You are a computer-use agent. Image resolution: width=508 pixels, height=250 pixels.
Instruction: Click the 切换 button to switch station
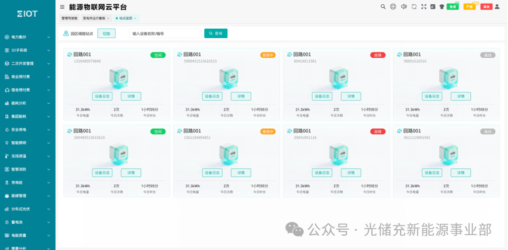(x=106, y=33)
